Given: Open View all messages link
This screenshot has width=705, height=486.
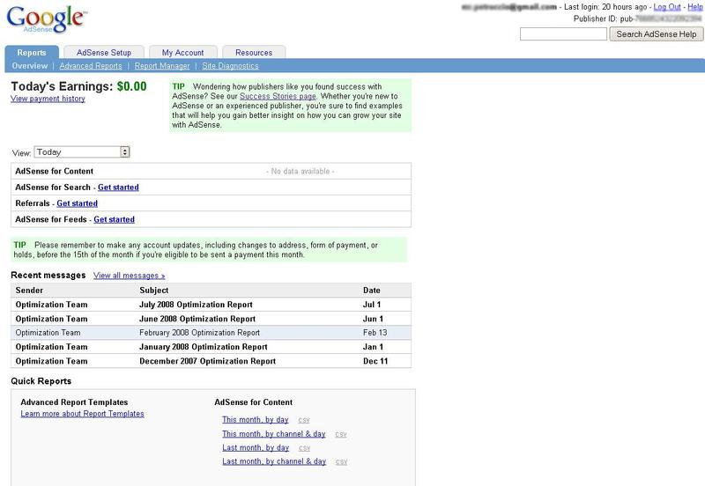Looking at the screenshot, I should tap(129, 276).
